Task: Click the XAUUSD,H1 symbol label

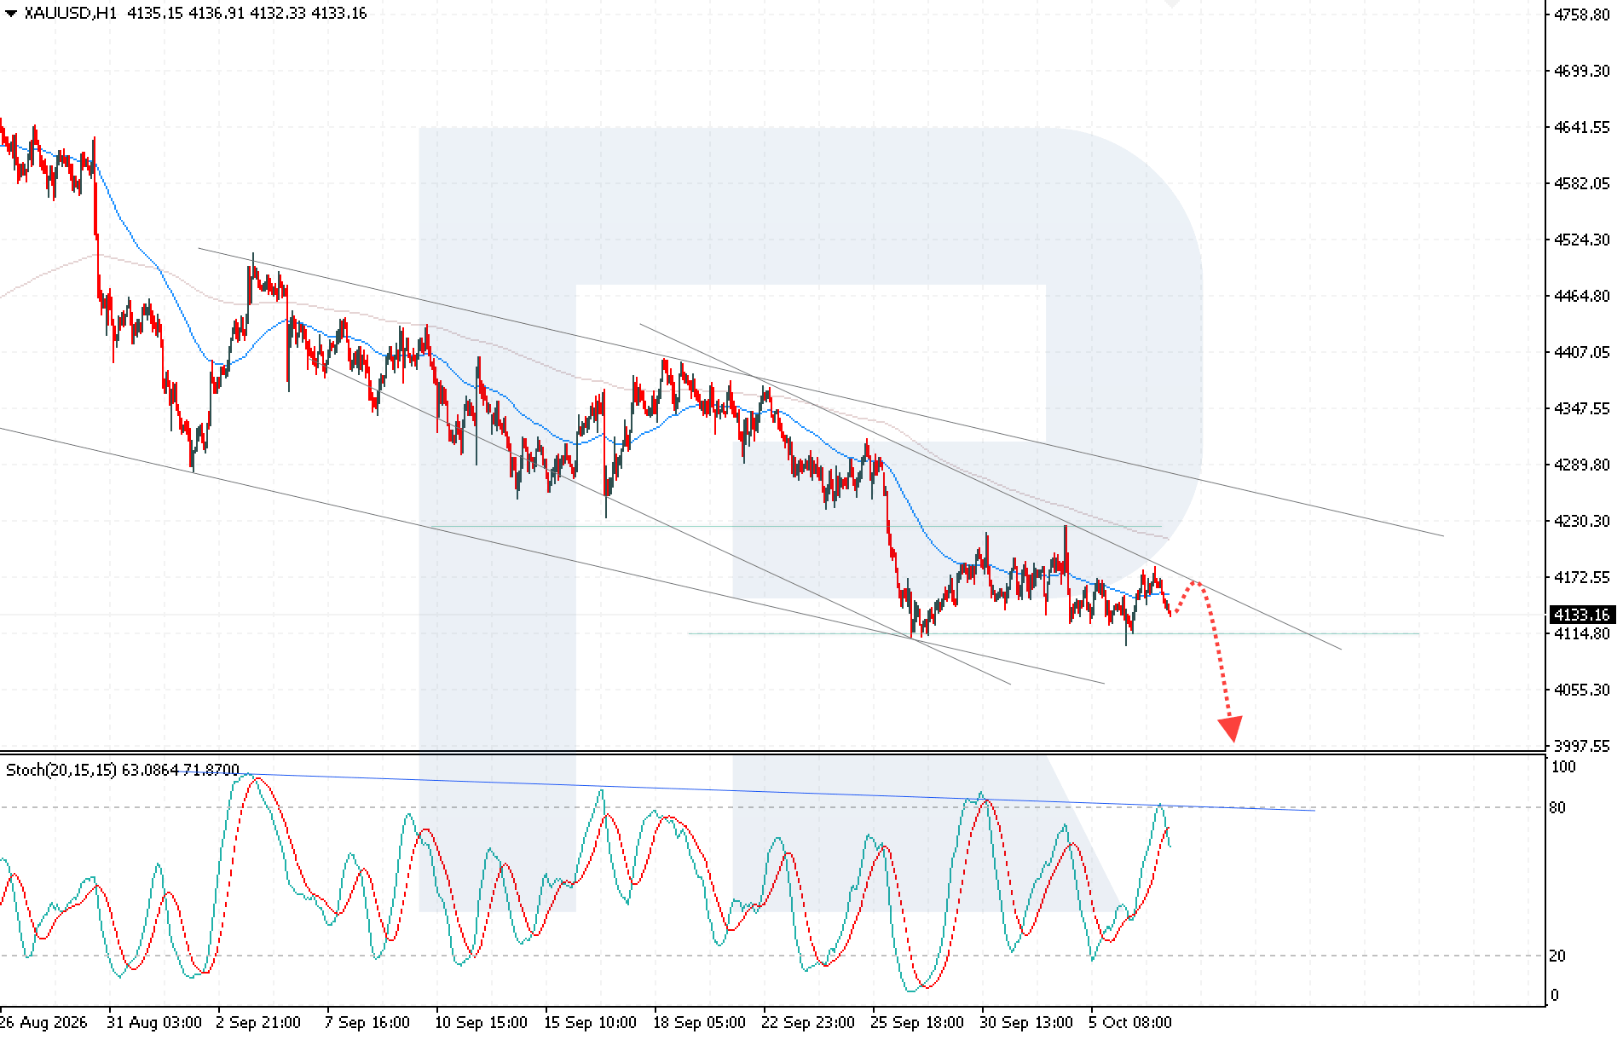Action: [70, 14]
